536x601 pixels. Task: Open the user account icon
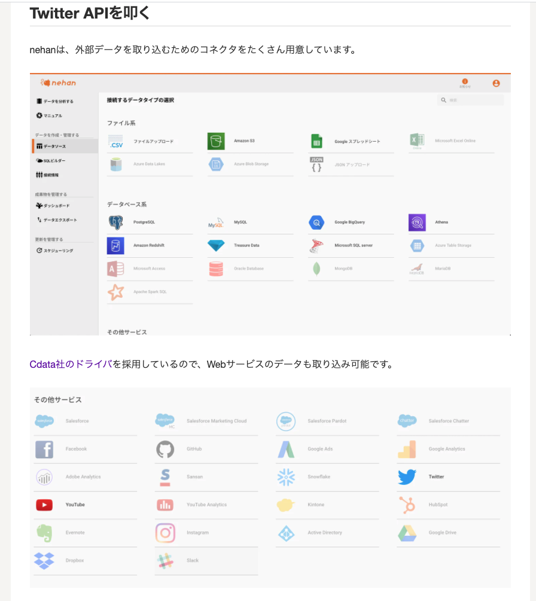[496, 83]
